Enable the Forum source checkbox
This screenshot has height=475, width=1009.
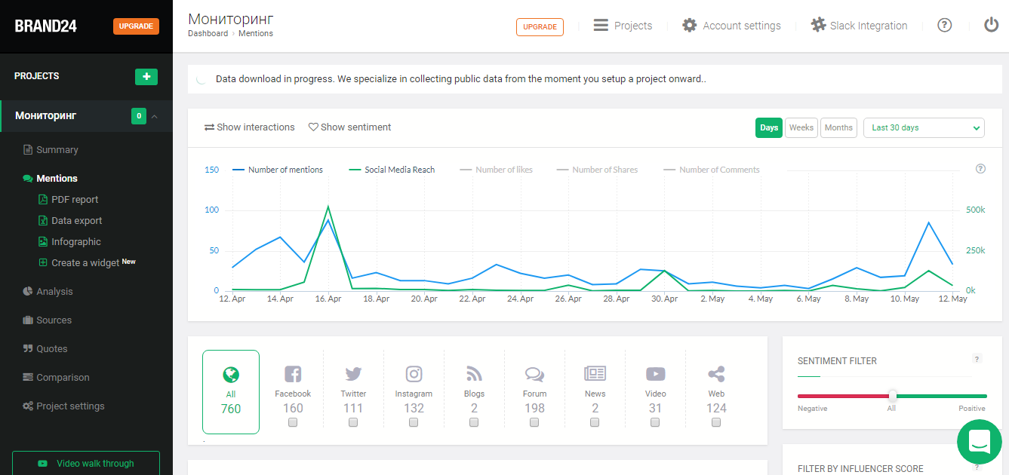pos(534,422)
